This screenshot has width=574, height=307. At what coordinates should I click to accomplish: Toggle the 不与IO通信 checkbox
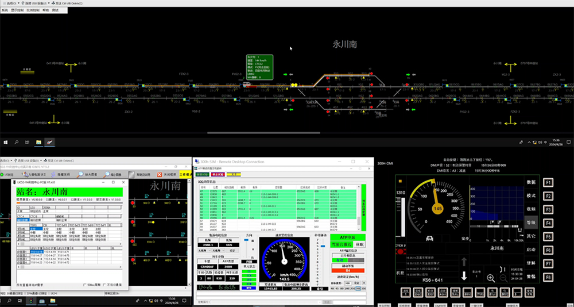click(104, 285)
